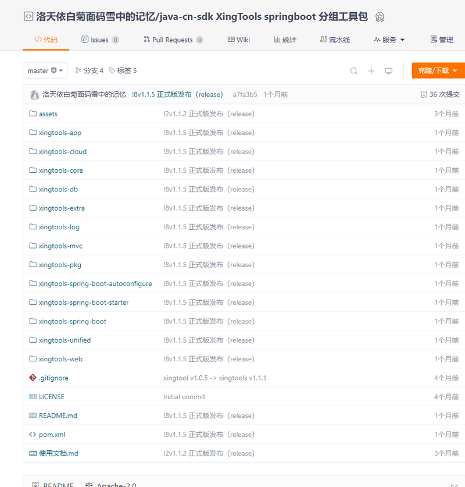Click the monitor Web IDE icon
The image size is (465, 487).
coord(388,71)
